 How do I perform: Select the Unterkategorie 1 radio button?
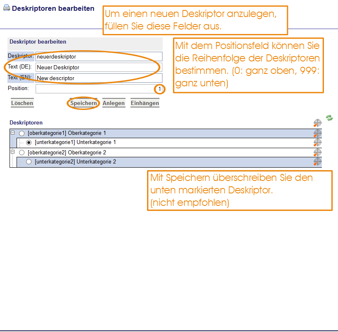pos(29,143)
